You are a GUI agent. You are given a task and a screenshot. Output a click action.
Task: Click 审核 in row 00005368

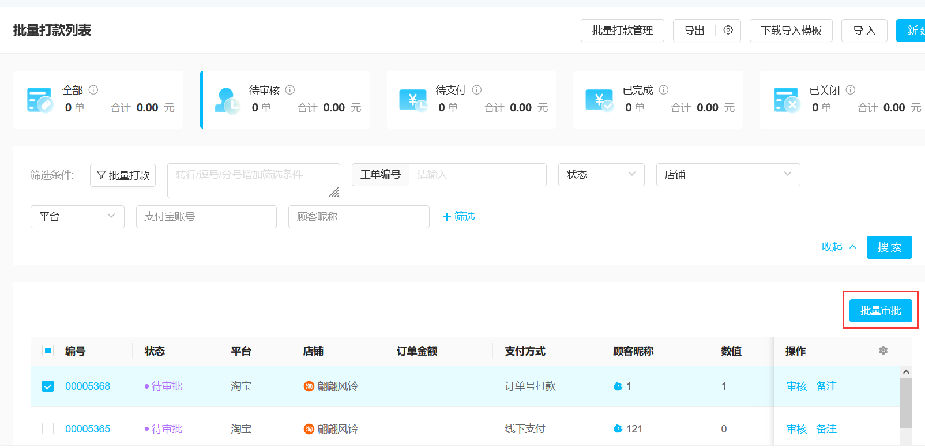(x=797, y=386)
